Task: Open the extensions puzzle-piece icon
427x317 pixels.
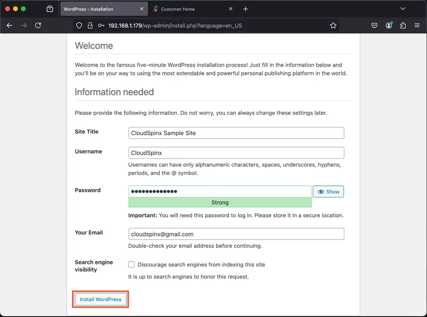Action: 402,25
